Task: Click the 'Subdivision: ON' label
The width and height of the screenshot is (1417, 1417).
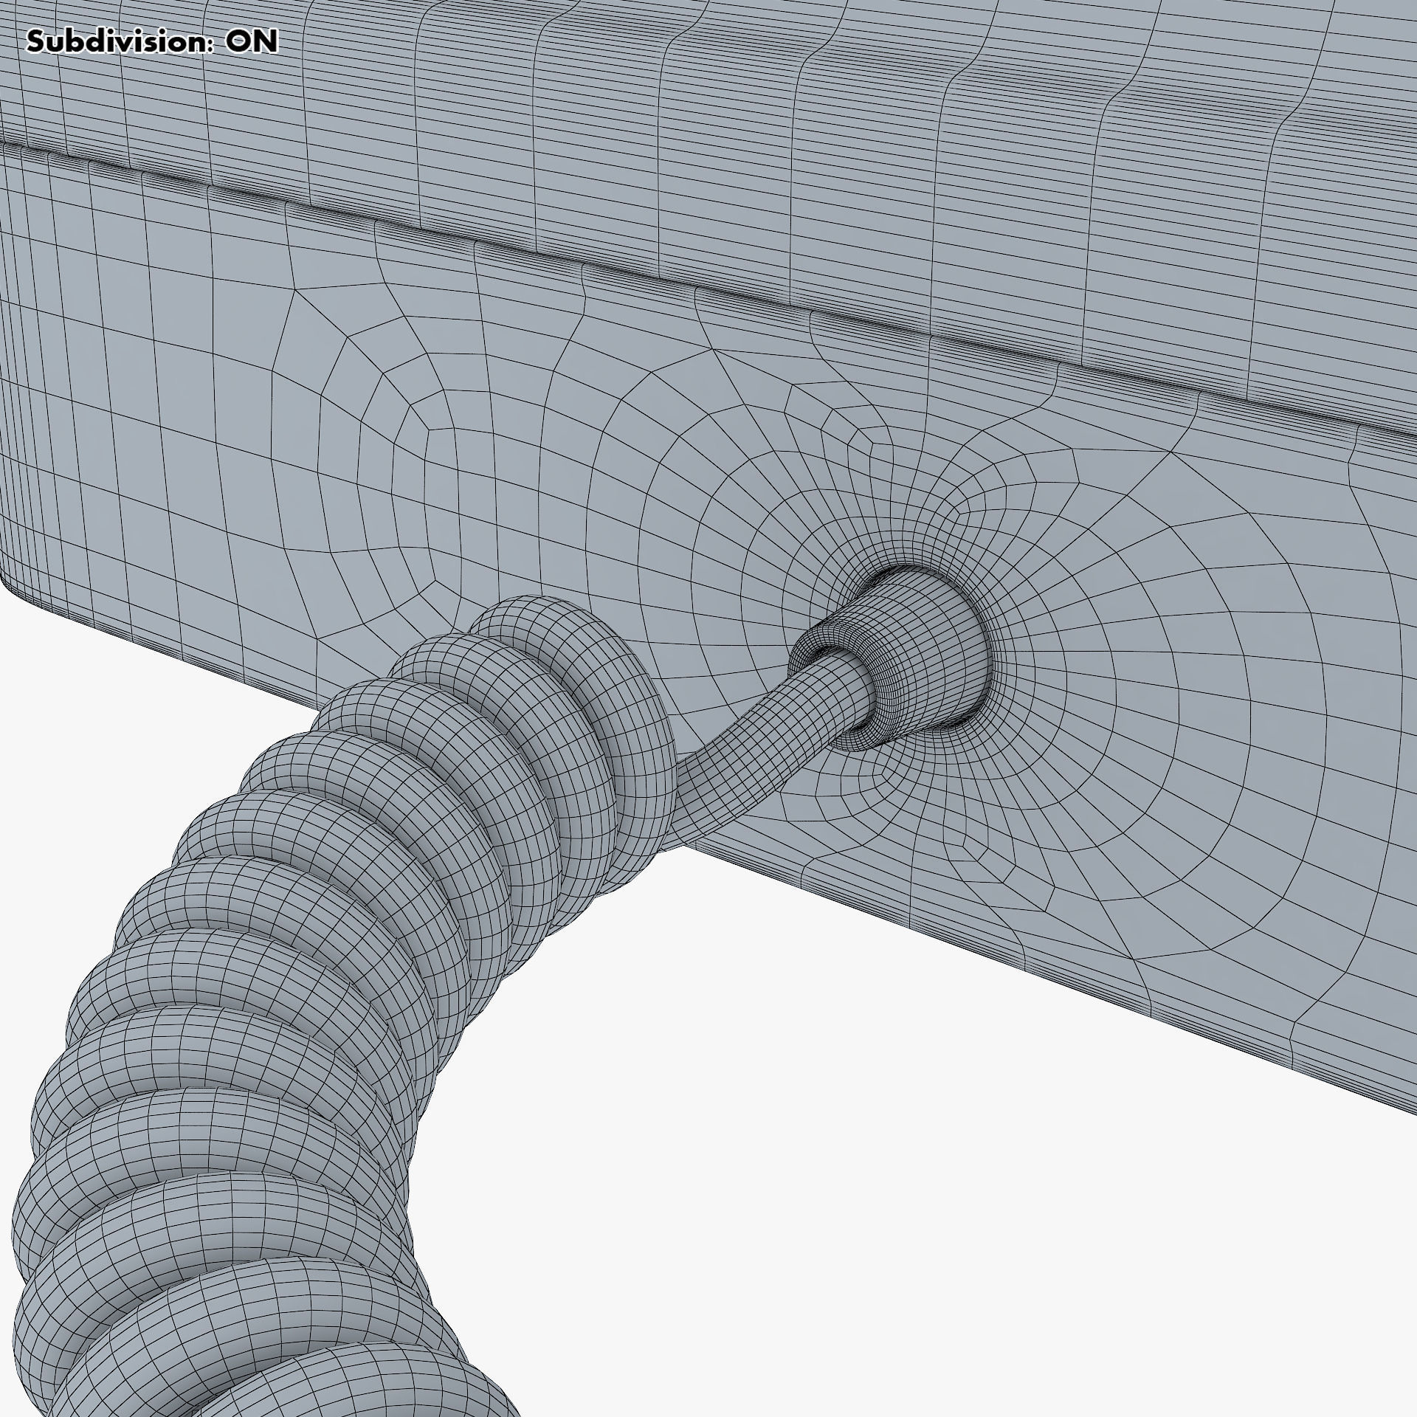Action: tap(152, 42)
